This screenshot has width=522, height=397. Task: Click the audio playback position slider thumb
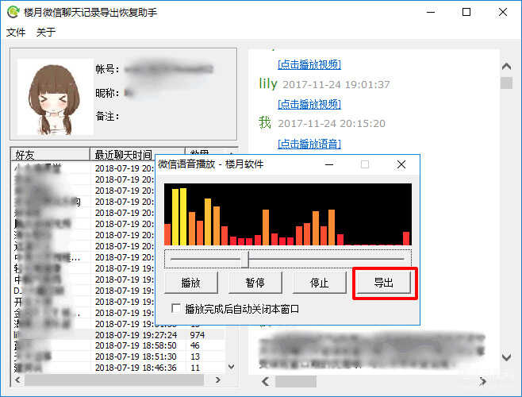point(245,260)
